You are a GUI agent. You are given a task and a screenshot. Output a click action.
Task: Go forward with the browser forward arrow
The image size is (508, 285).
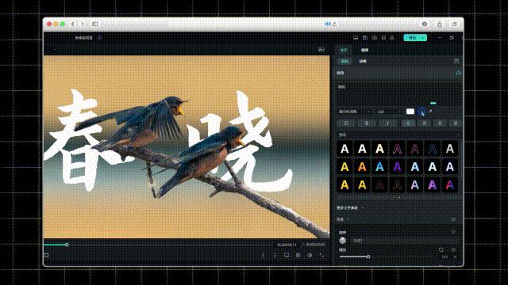pyautogui.click(x=83, y=24)
